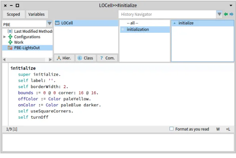This screenshot has width=236, height=158.
Task: Click the borderWidth: 2 line
Action: click(x=43, y=87)
